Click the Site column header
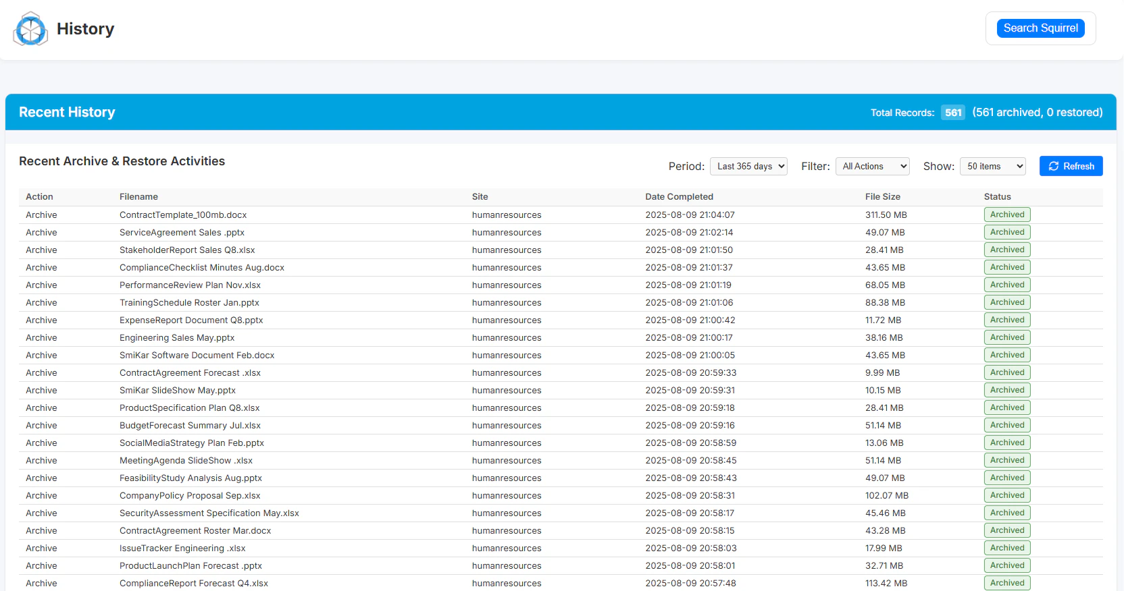 tap(480, 197)
